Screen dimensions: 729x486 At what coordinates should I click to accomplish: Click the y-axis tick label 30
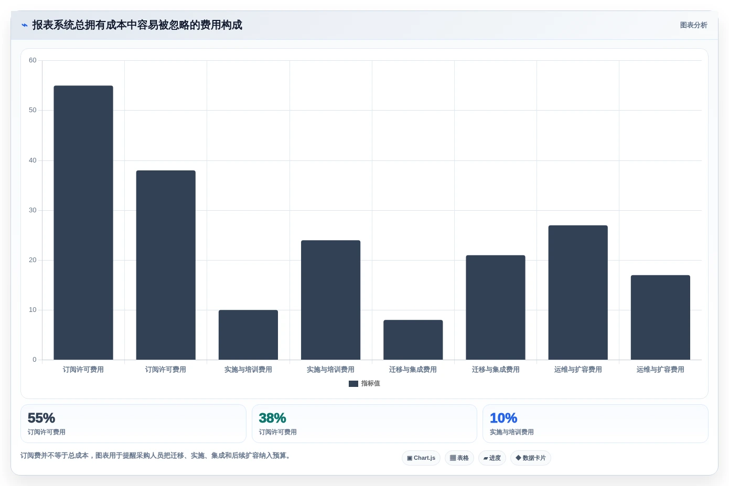[x=33, y=210]
